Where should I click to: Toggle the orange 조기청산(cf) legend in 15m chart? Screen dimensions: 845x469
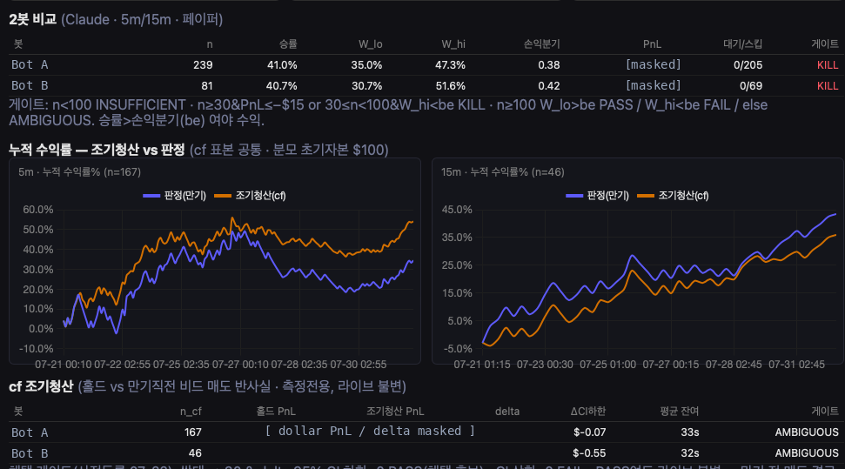[673, 196]
